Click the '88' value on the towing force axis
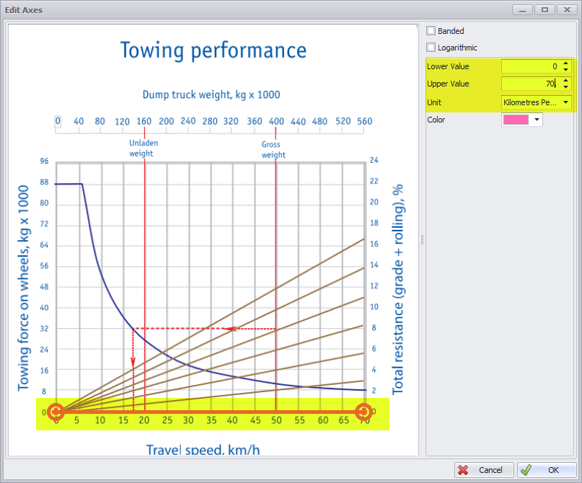 44,182
